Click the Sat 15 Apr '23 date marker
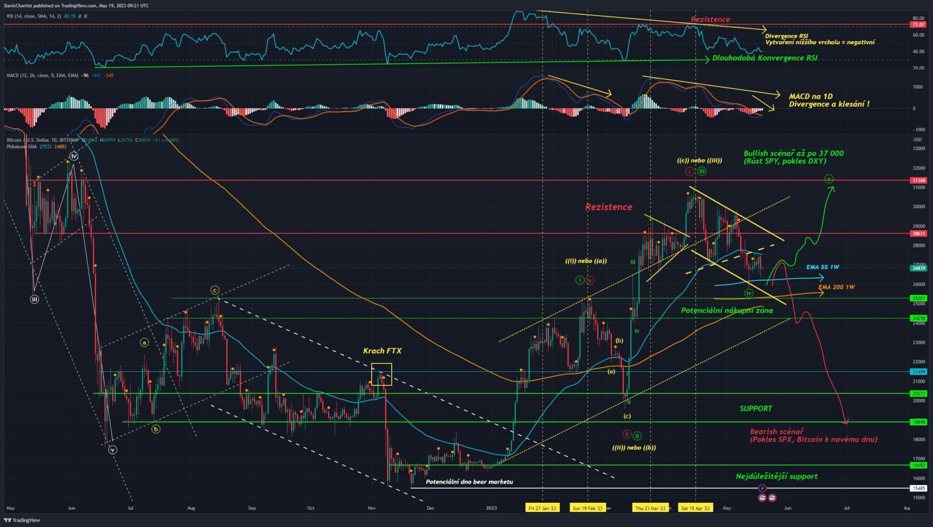The height and width of the screenshot is (527, 933). [695, 508]
